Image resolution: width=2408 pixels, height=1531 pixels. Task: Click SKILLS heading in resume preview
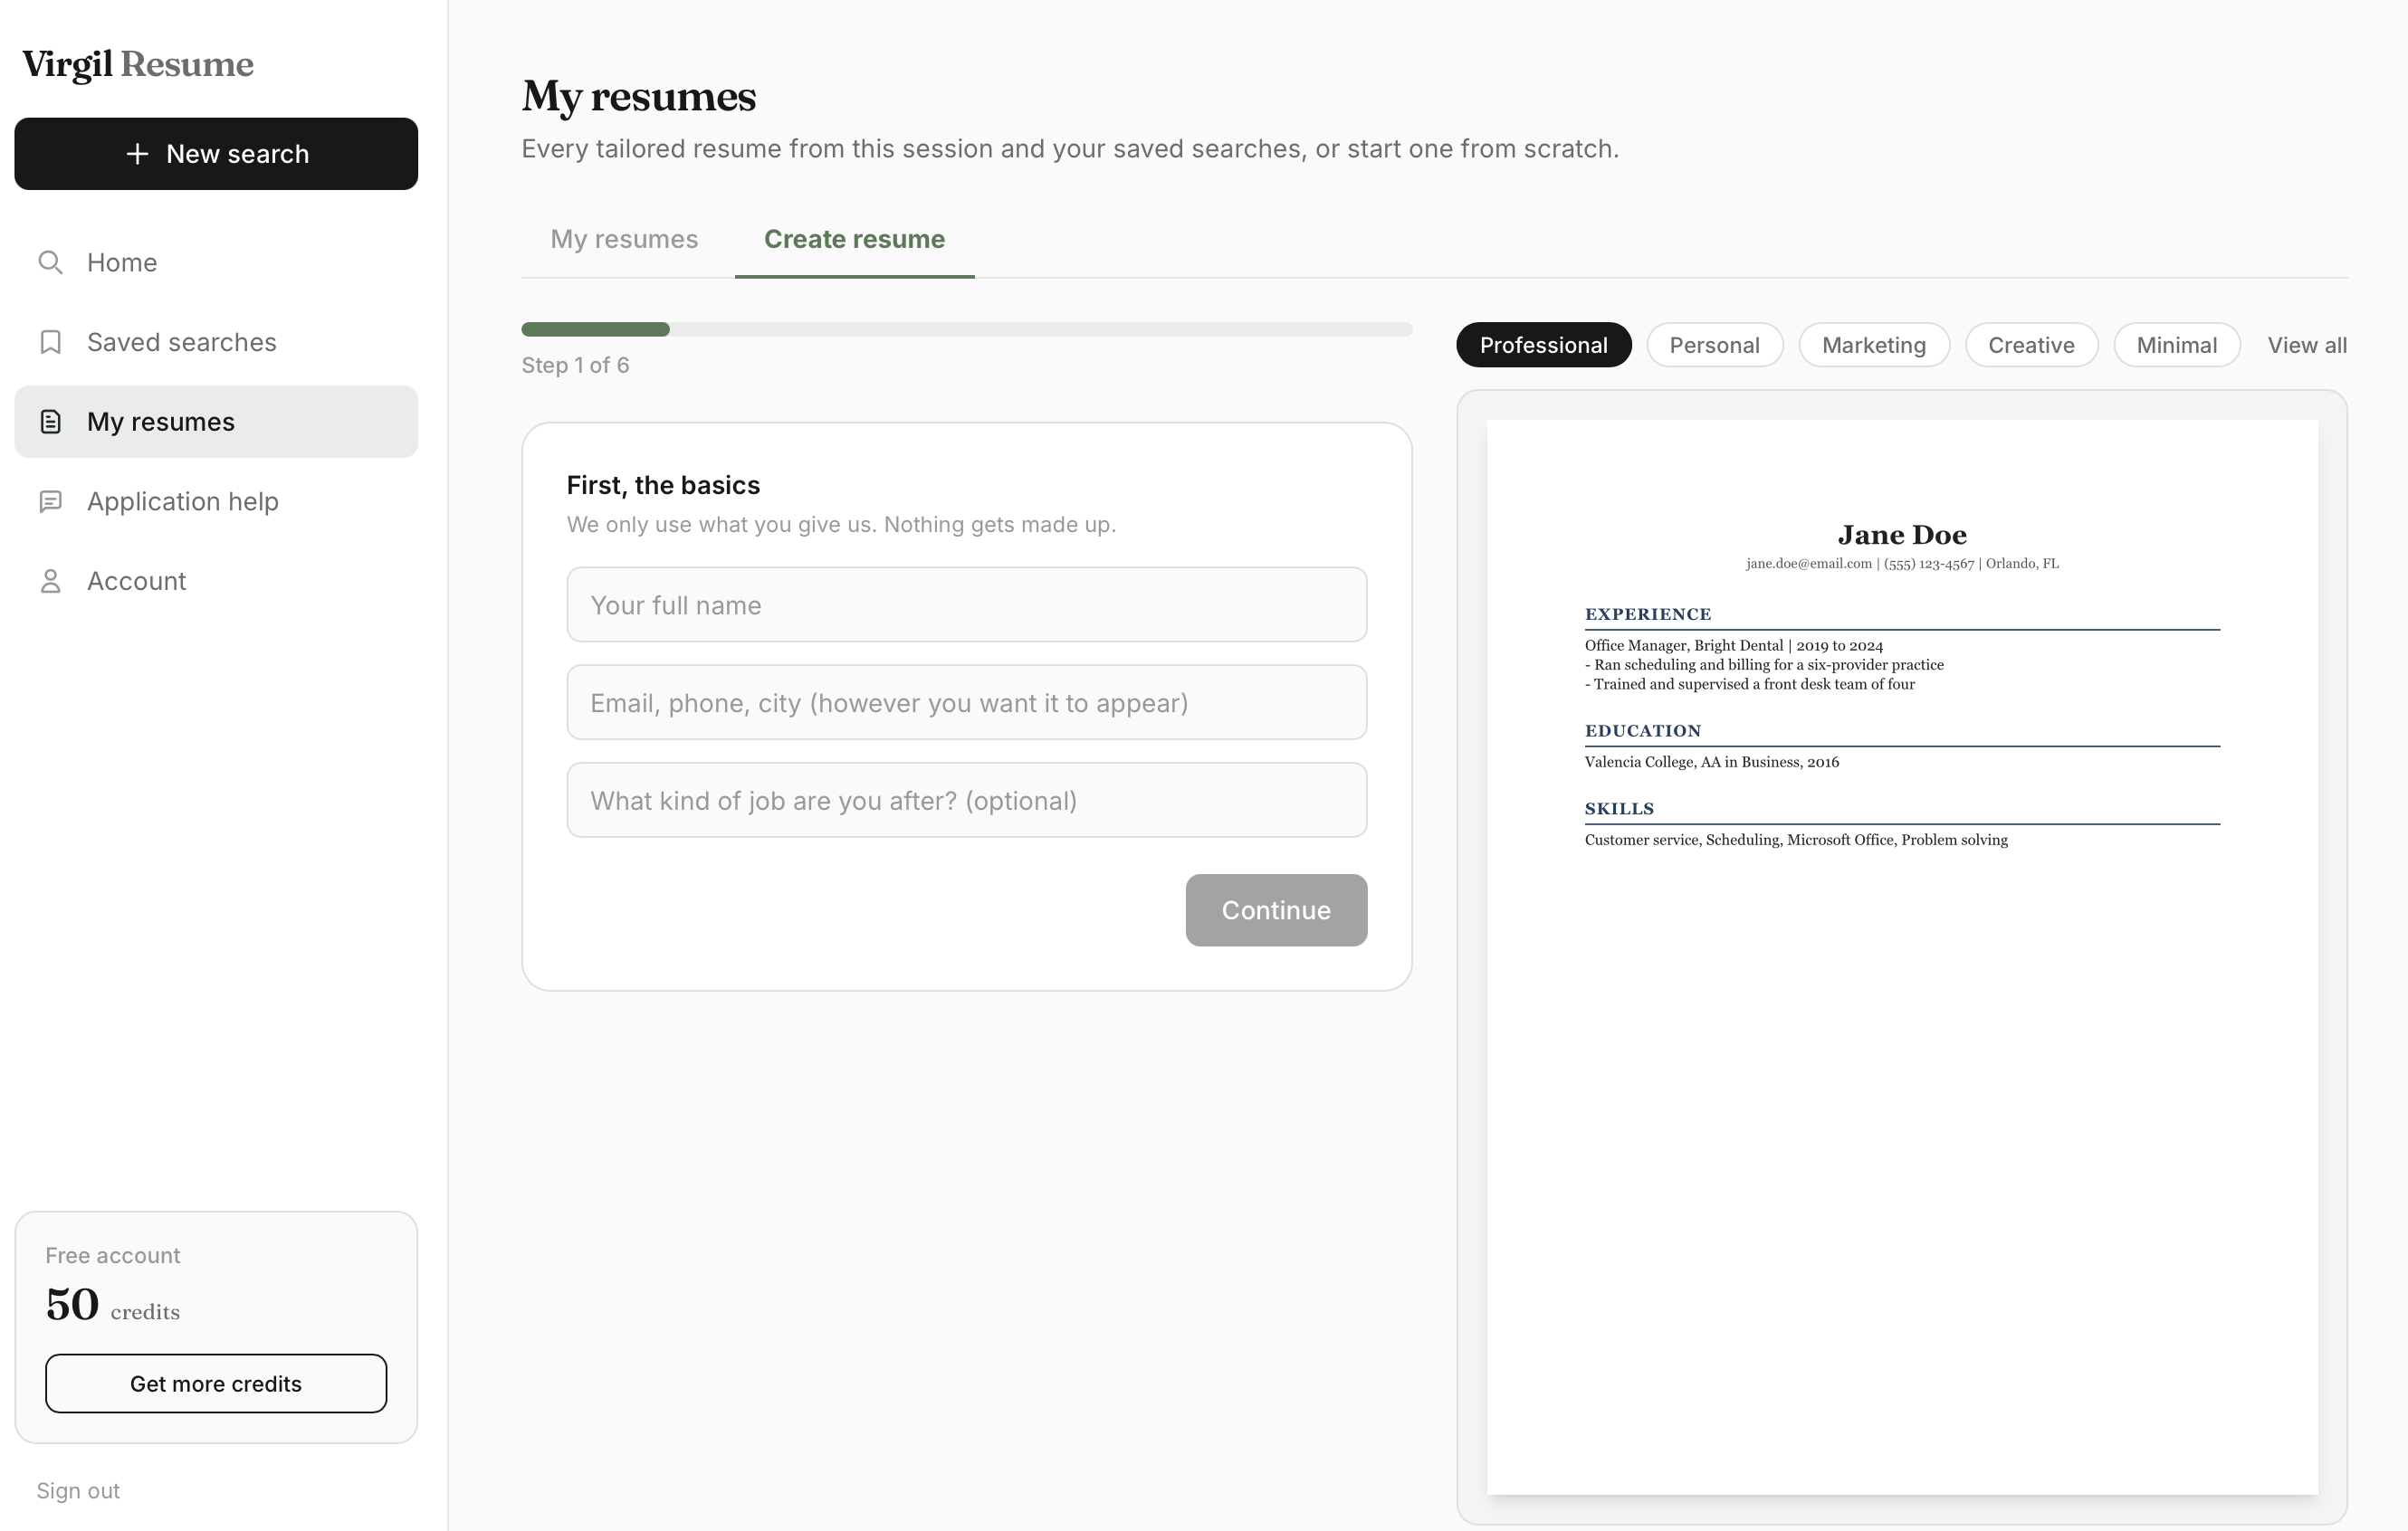(1619, 808)
